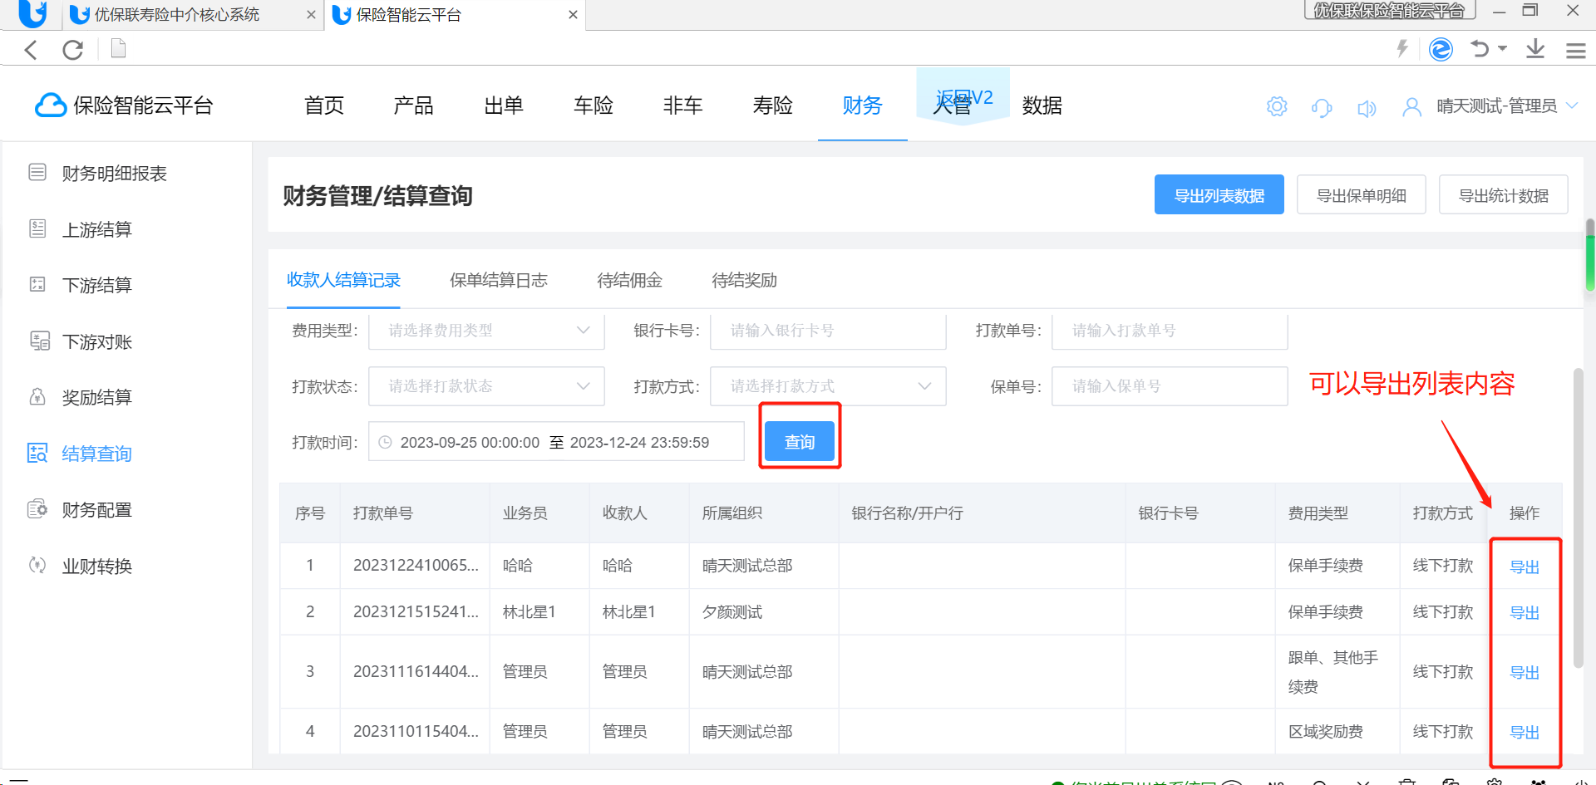
Task: Expand the arrow next to undo icon
Action: [x=1502, y=48]
